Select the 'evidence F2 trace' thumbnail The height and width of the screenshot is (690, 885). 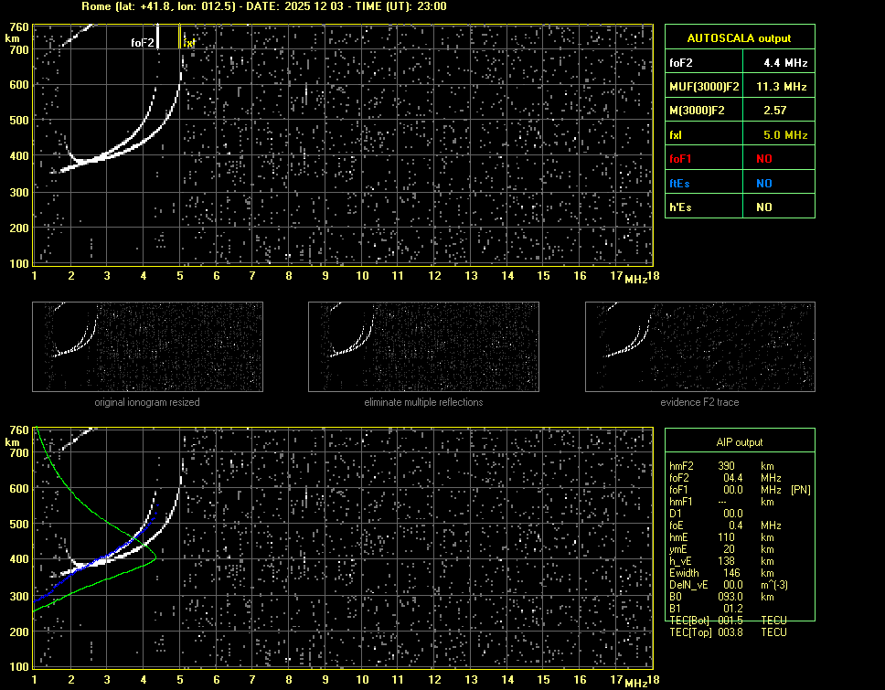700,346
